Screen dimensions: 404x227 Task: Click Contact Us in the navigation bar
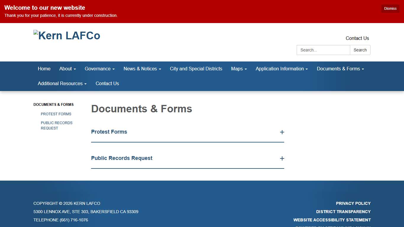[107, 83]
